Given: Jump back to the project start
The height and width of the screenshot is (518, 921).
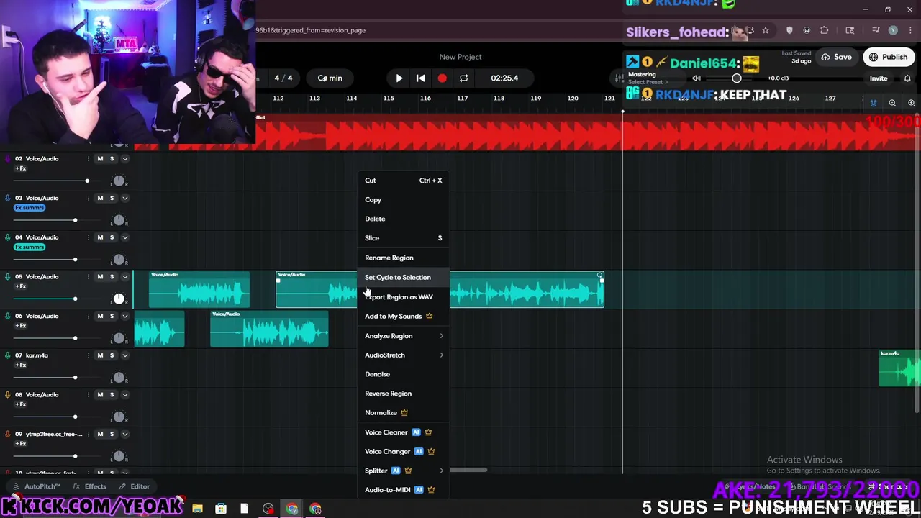Looking at the screenshot, I should 421,78.
